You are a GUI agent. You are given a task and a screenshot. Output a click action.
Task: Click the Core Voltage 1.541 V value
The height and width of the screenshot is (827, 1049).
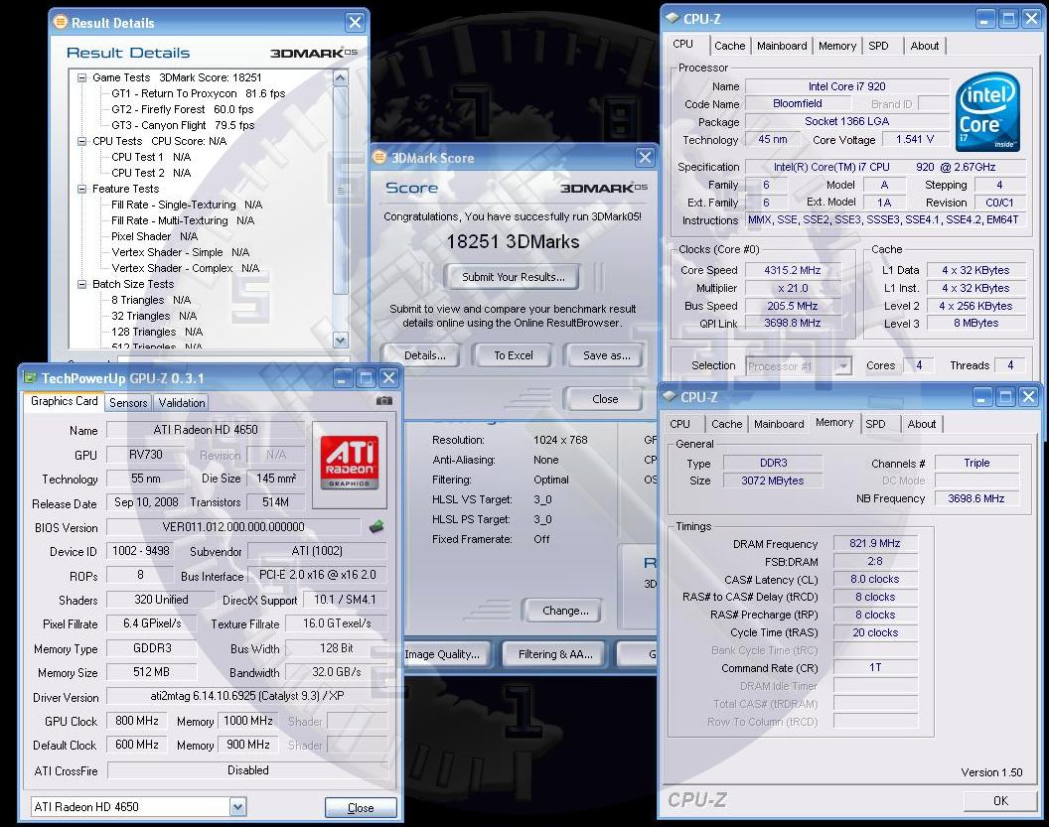[x=914, y=139]
